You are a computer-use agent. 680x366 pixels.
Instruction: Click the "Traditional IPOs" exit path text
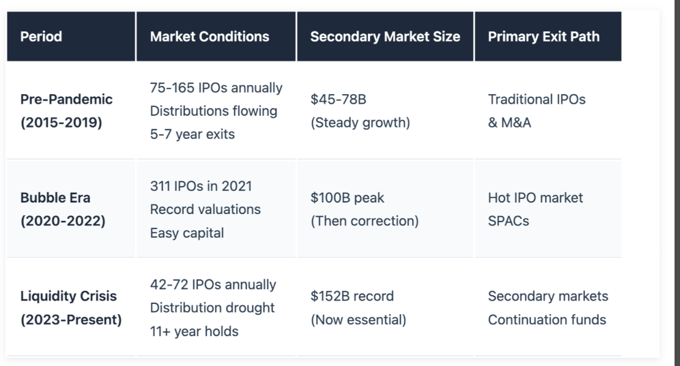coord(537,100)
